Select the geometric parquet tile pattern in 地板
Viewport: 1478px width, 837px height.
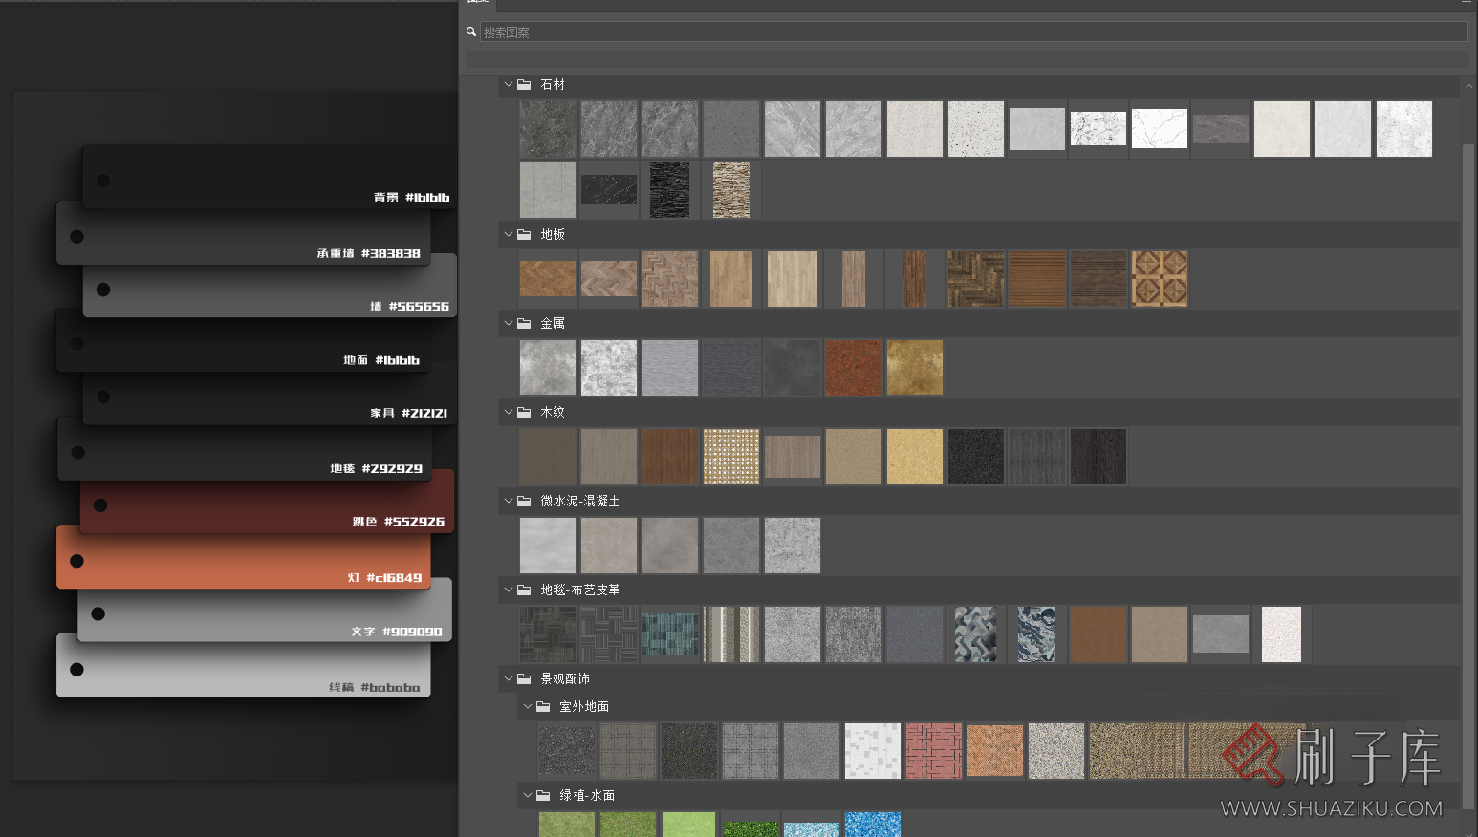click(1159, 279)
